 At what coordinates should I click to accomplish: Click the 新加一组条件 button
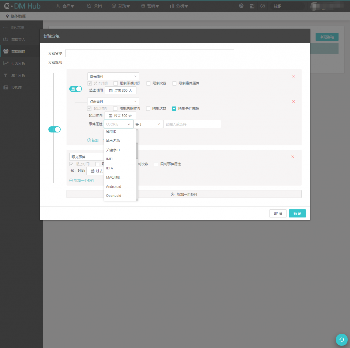point(184,194)
